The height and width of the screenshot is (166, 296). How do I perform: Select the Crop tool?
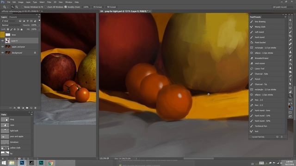click(x=290, y=36)
